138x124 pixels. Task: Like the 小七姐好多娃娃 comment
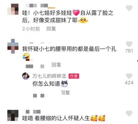coord(129,8)
